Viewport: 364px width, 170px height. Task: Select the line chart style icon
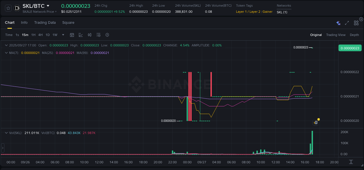click(81, 35)
